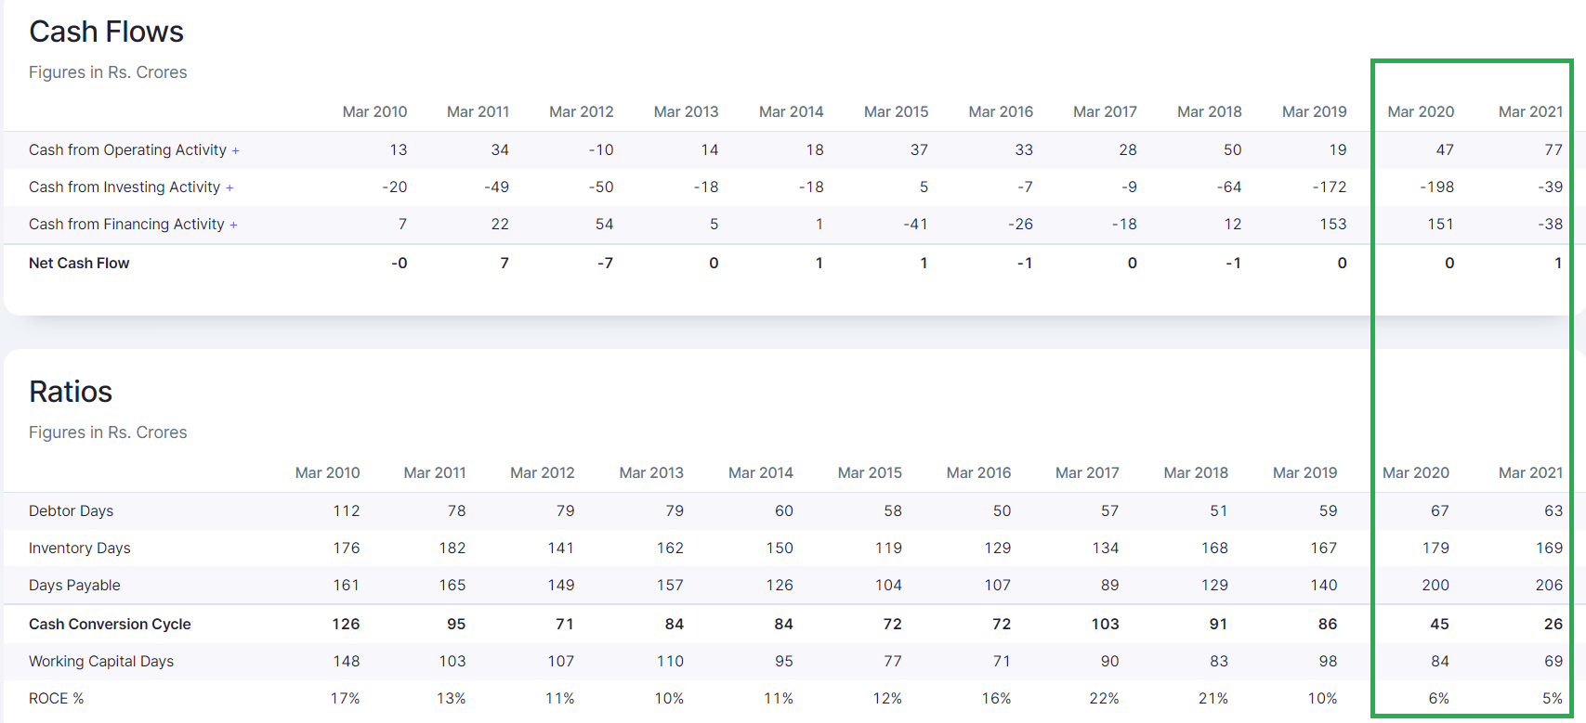1586x723 pixels.
Task: Click the Working Capital Days row label
Action: pyautogui.click(x=101, y=662)
